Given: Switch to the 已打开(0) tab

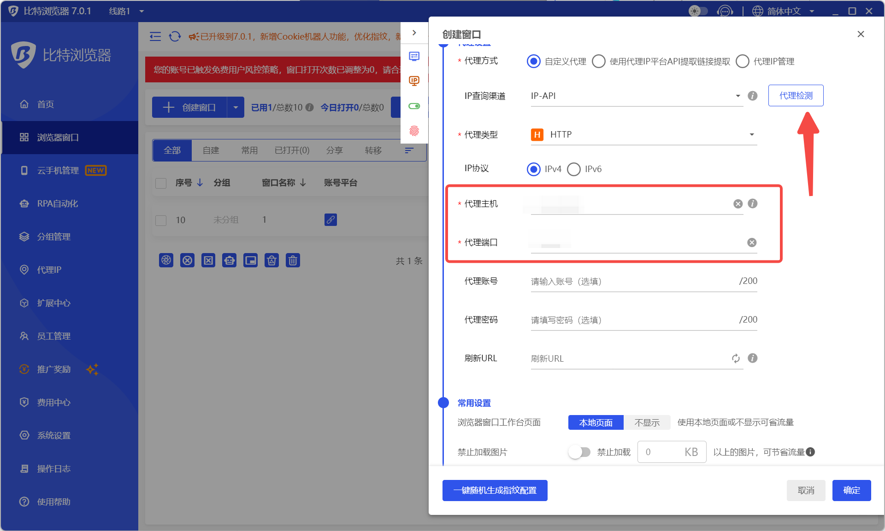Looking at the screenshot, I should point(292,150).
